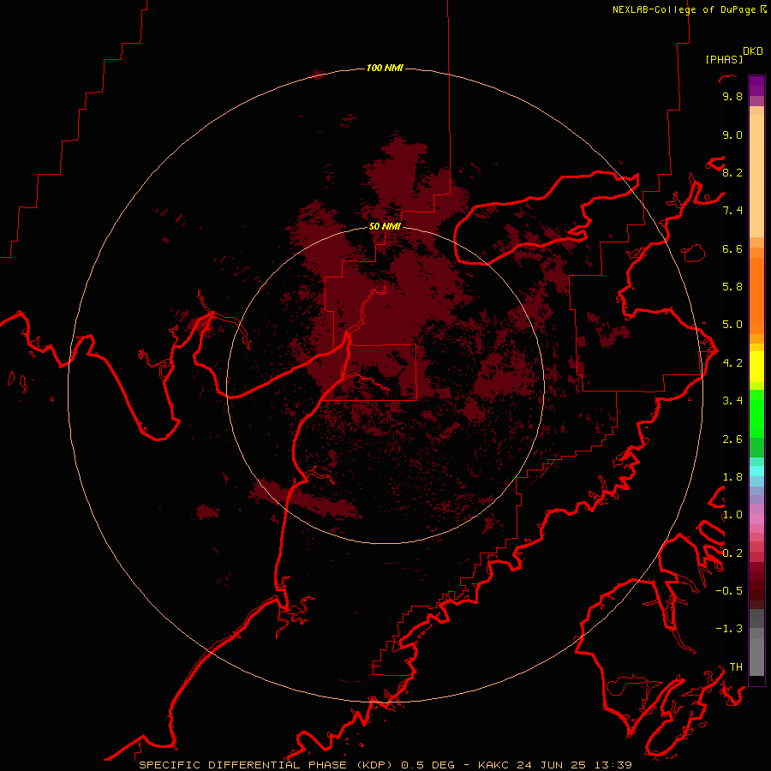Screen dimensions: 771x771
Task: Click the TH label on color scale
Action: [x=736, y=667]
